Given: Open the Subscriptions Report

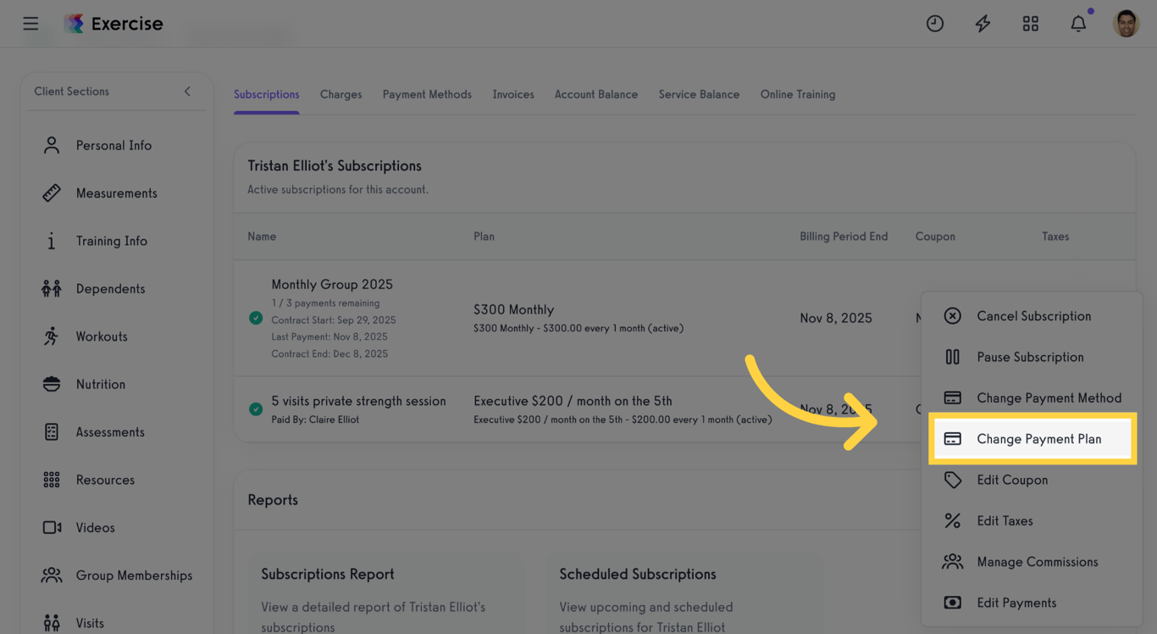Looking at the screenshot, I should (x=328, y=574).
